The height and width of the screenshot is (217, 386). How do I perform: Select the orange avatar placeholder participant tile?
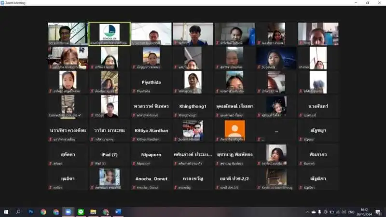click(x=234, y=130)
